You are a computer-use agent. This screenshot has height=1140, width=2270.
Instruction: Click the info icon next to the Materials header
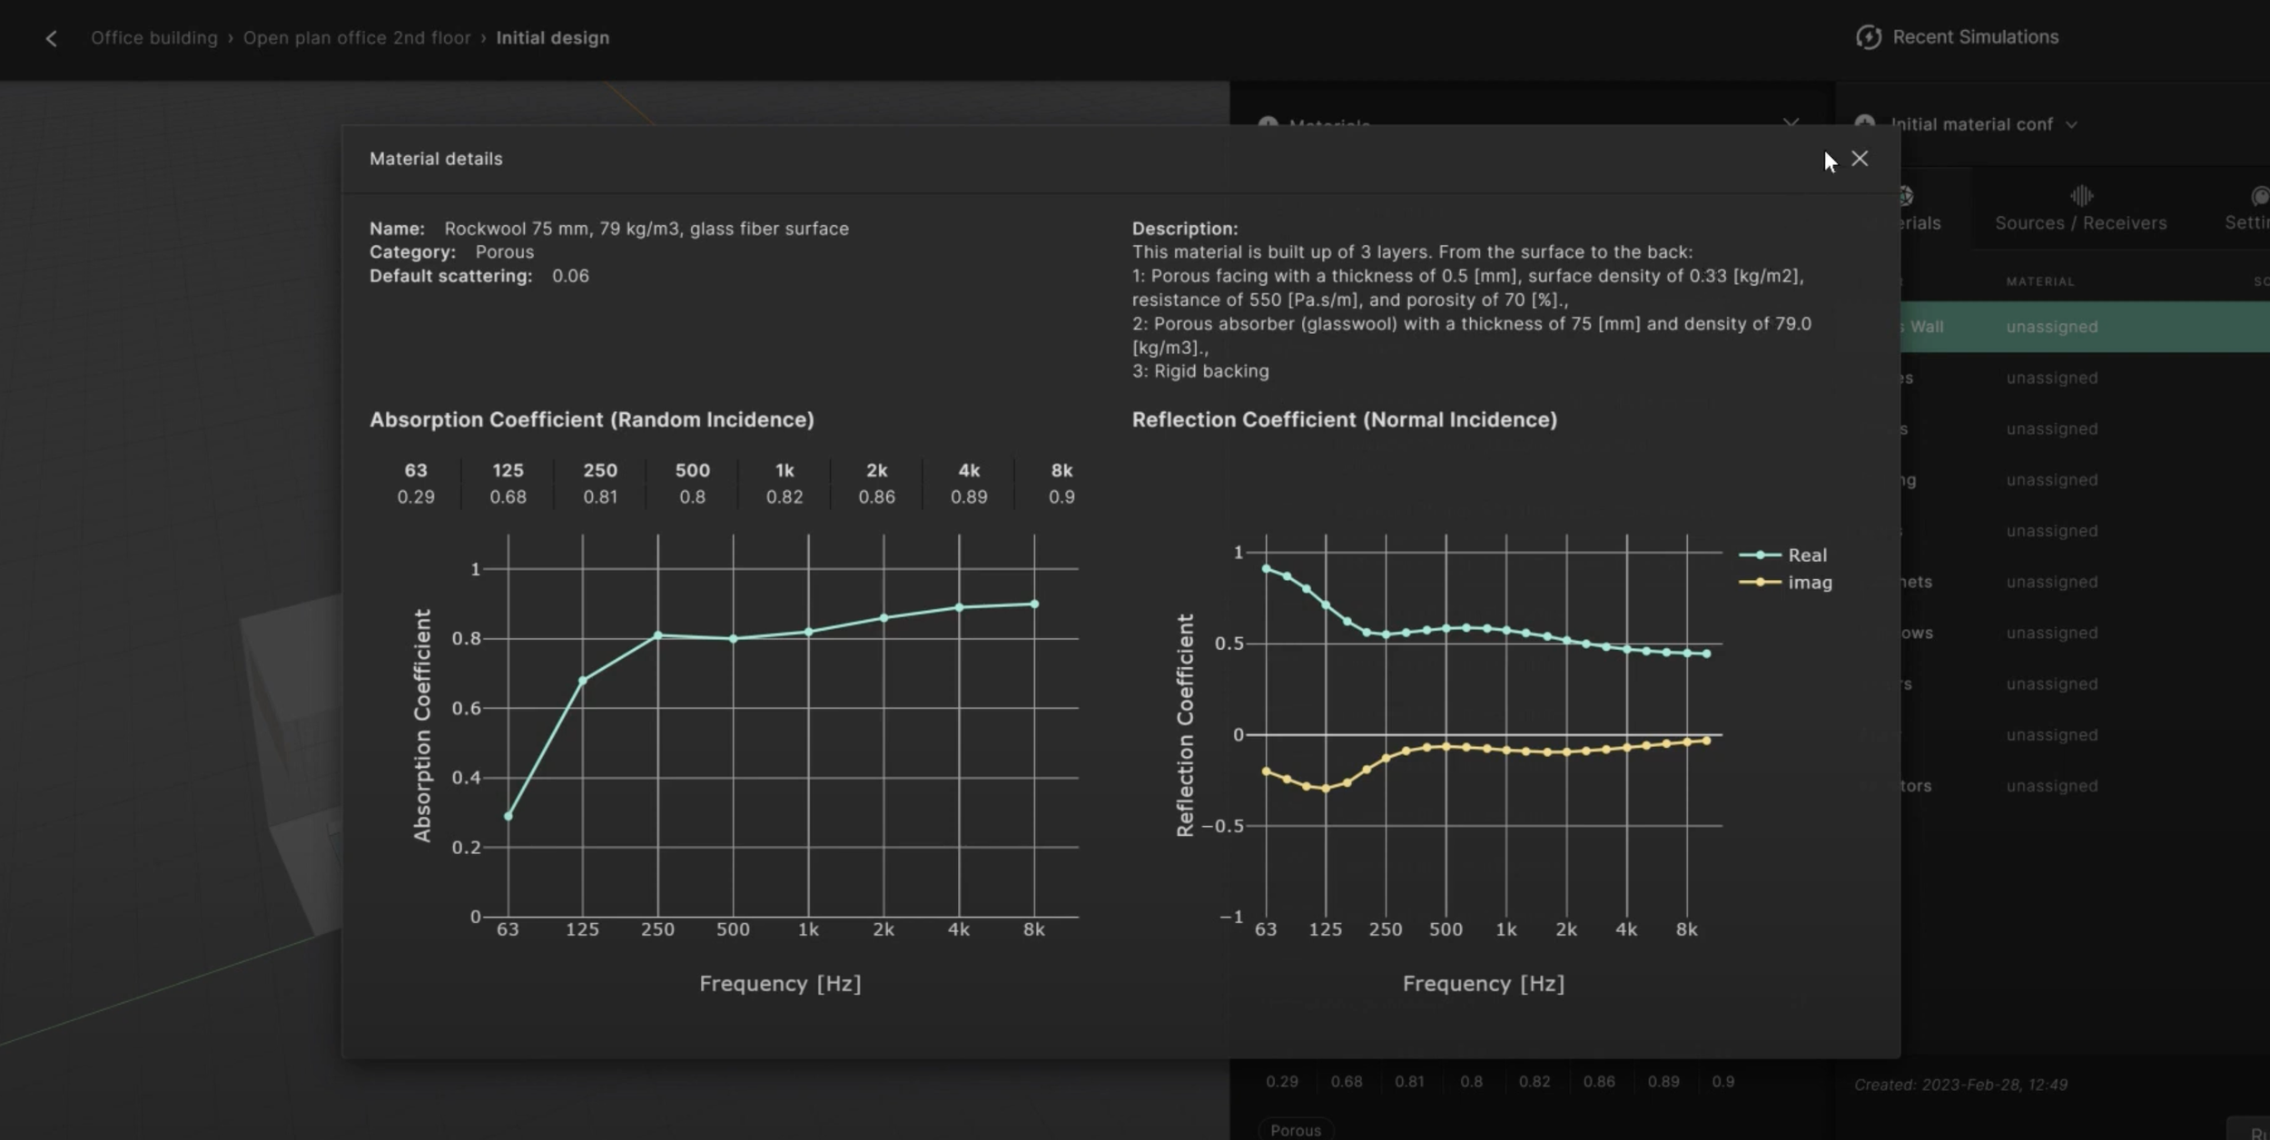[1269, 124]
